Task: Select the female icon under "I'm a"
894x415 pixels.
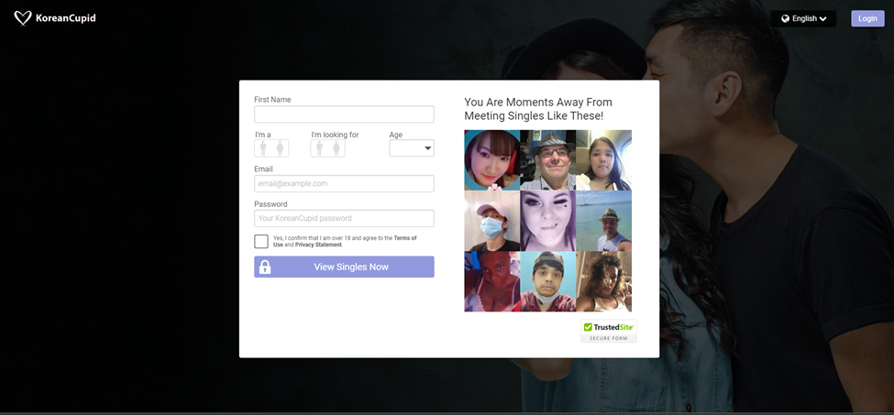Action: 280,148
